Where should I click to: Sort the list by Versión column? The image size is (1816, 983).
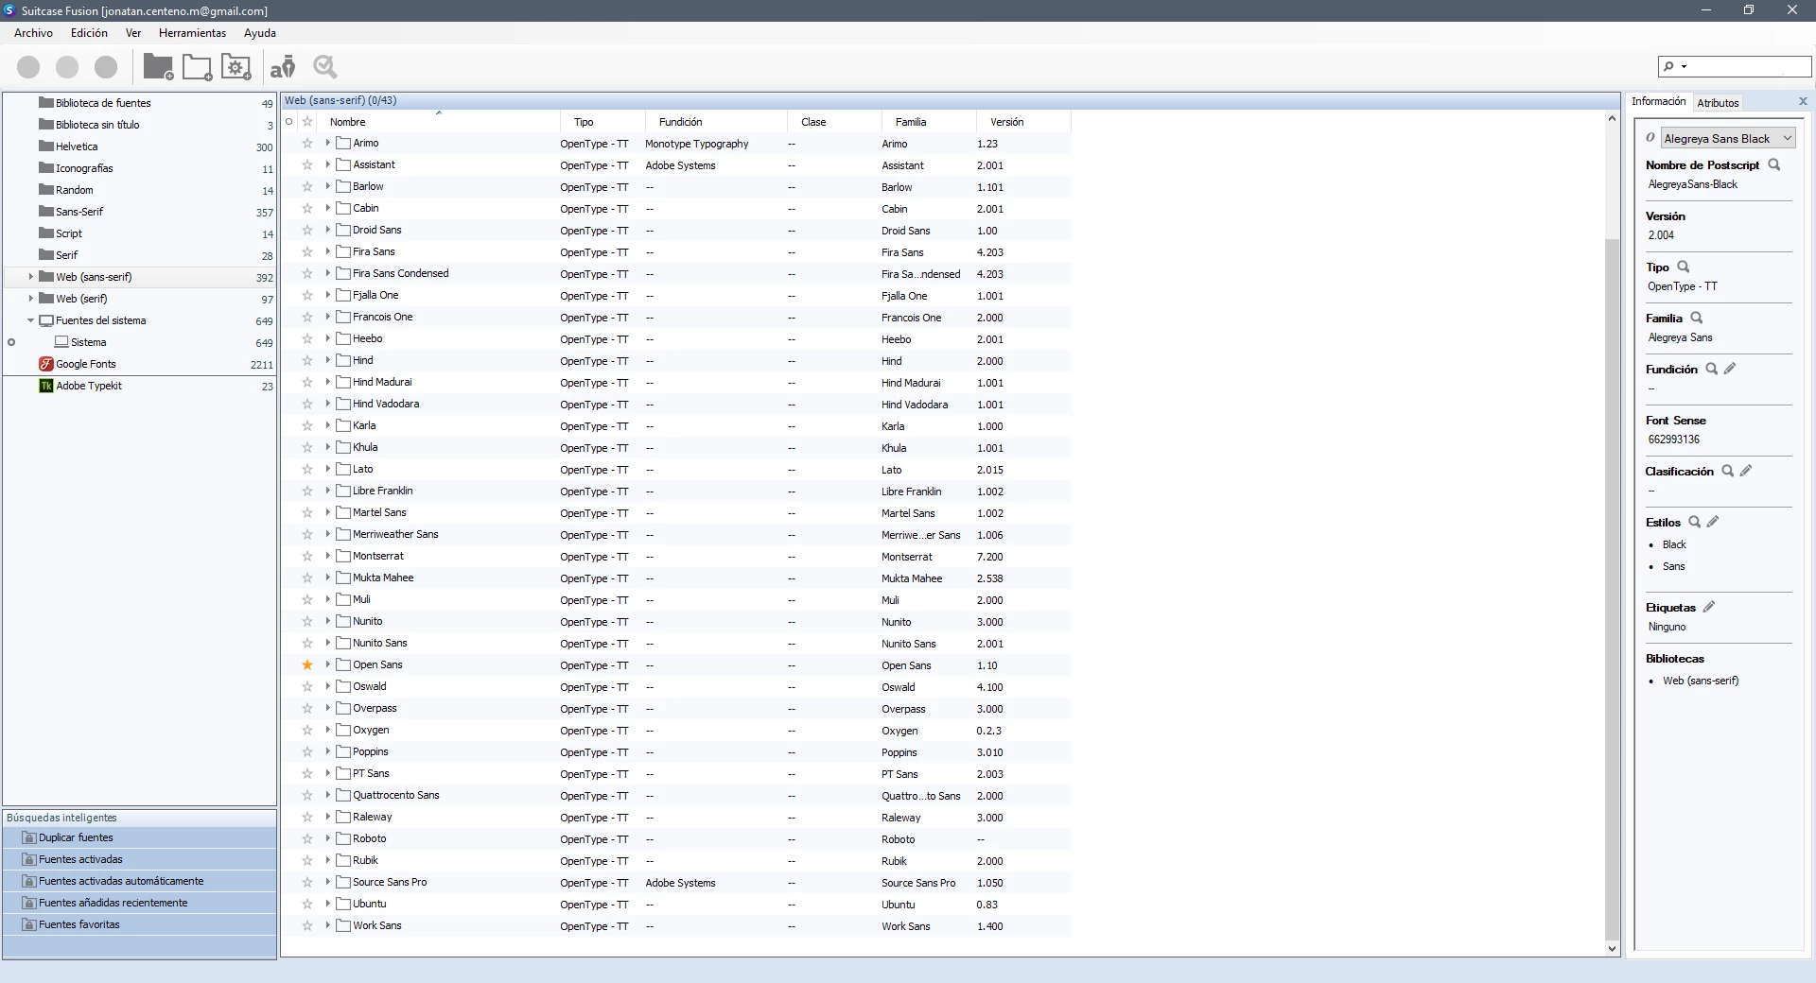[x=1023, y=122]
